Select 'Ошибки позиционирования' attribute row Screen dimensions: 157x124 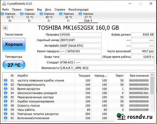tap(76, 101)
